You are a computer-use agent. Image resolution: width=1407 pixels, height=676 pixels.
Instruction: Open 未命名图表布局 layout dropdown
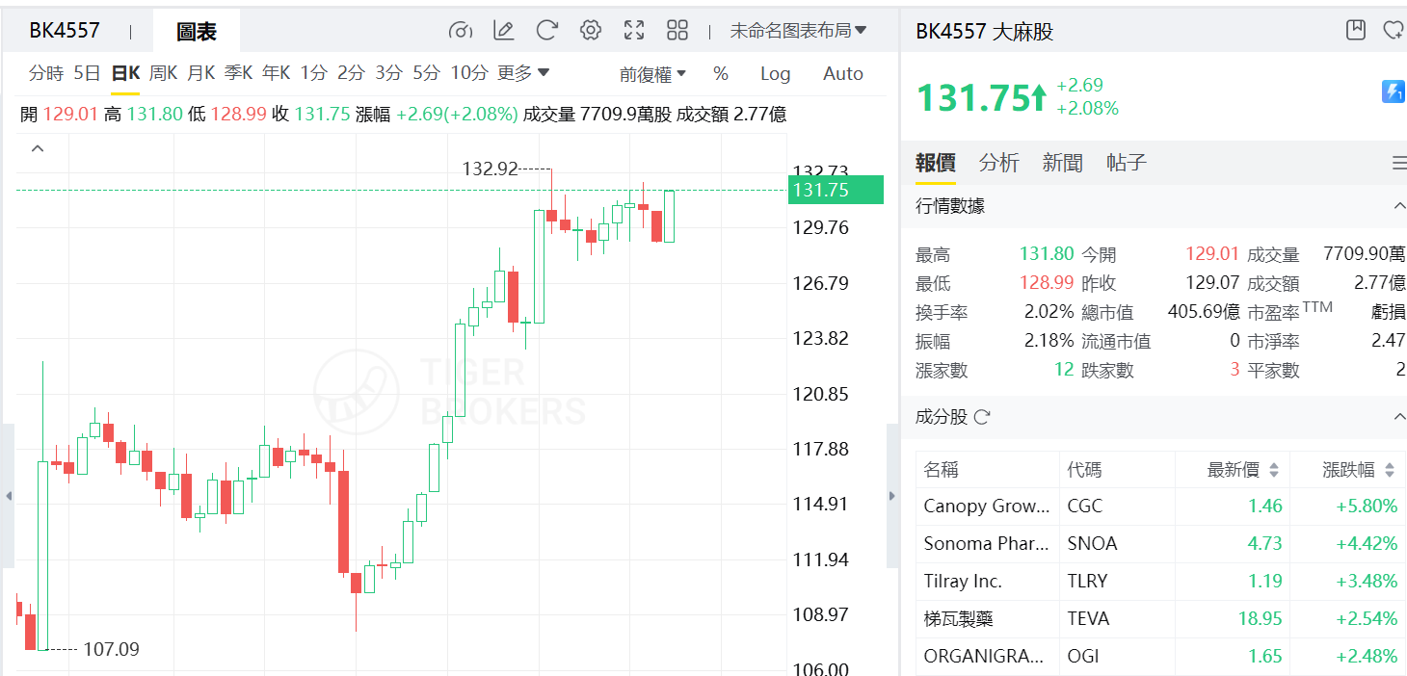(798, 31)
